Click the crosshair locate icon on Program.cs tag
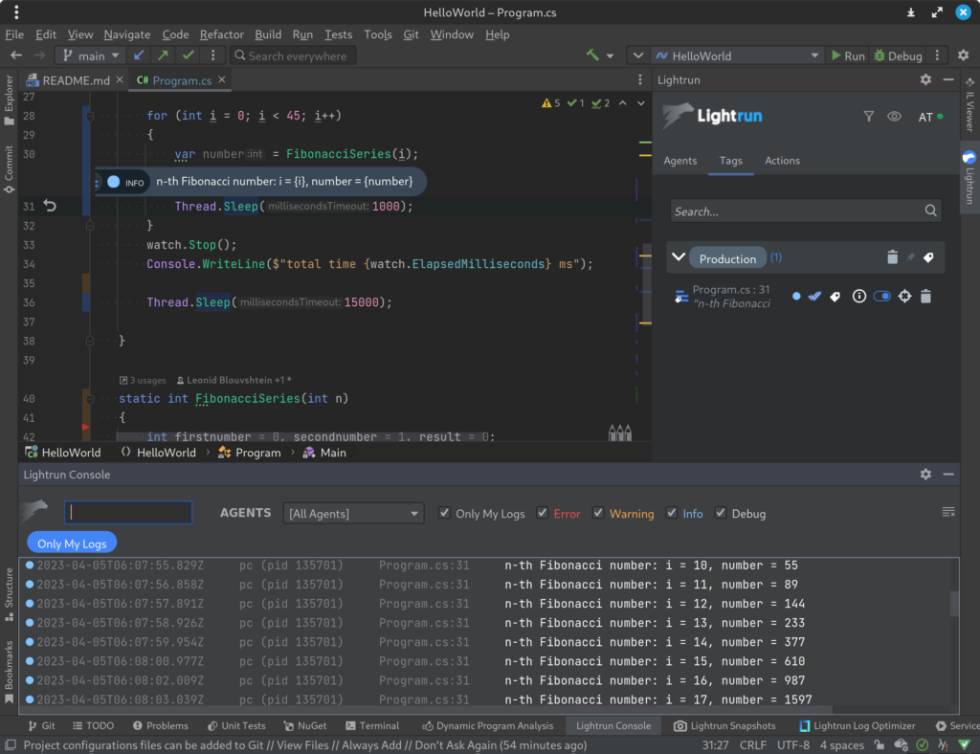 904,297
